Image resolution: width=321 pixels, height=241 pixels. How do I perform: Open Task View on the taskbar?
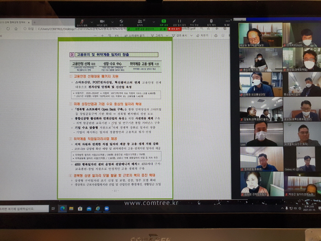[x=53, y=208]
